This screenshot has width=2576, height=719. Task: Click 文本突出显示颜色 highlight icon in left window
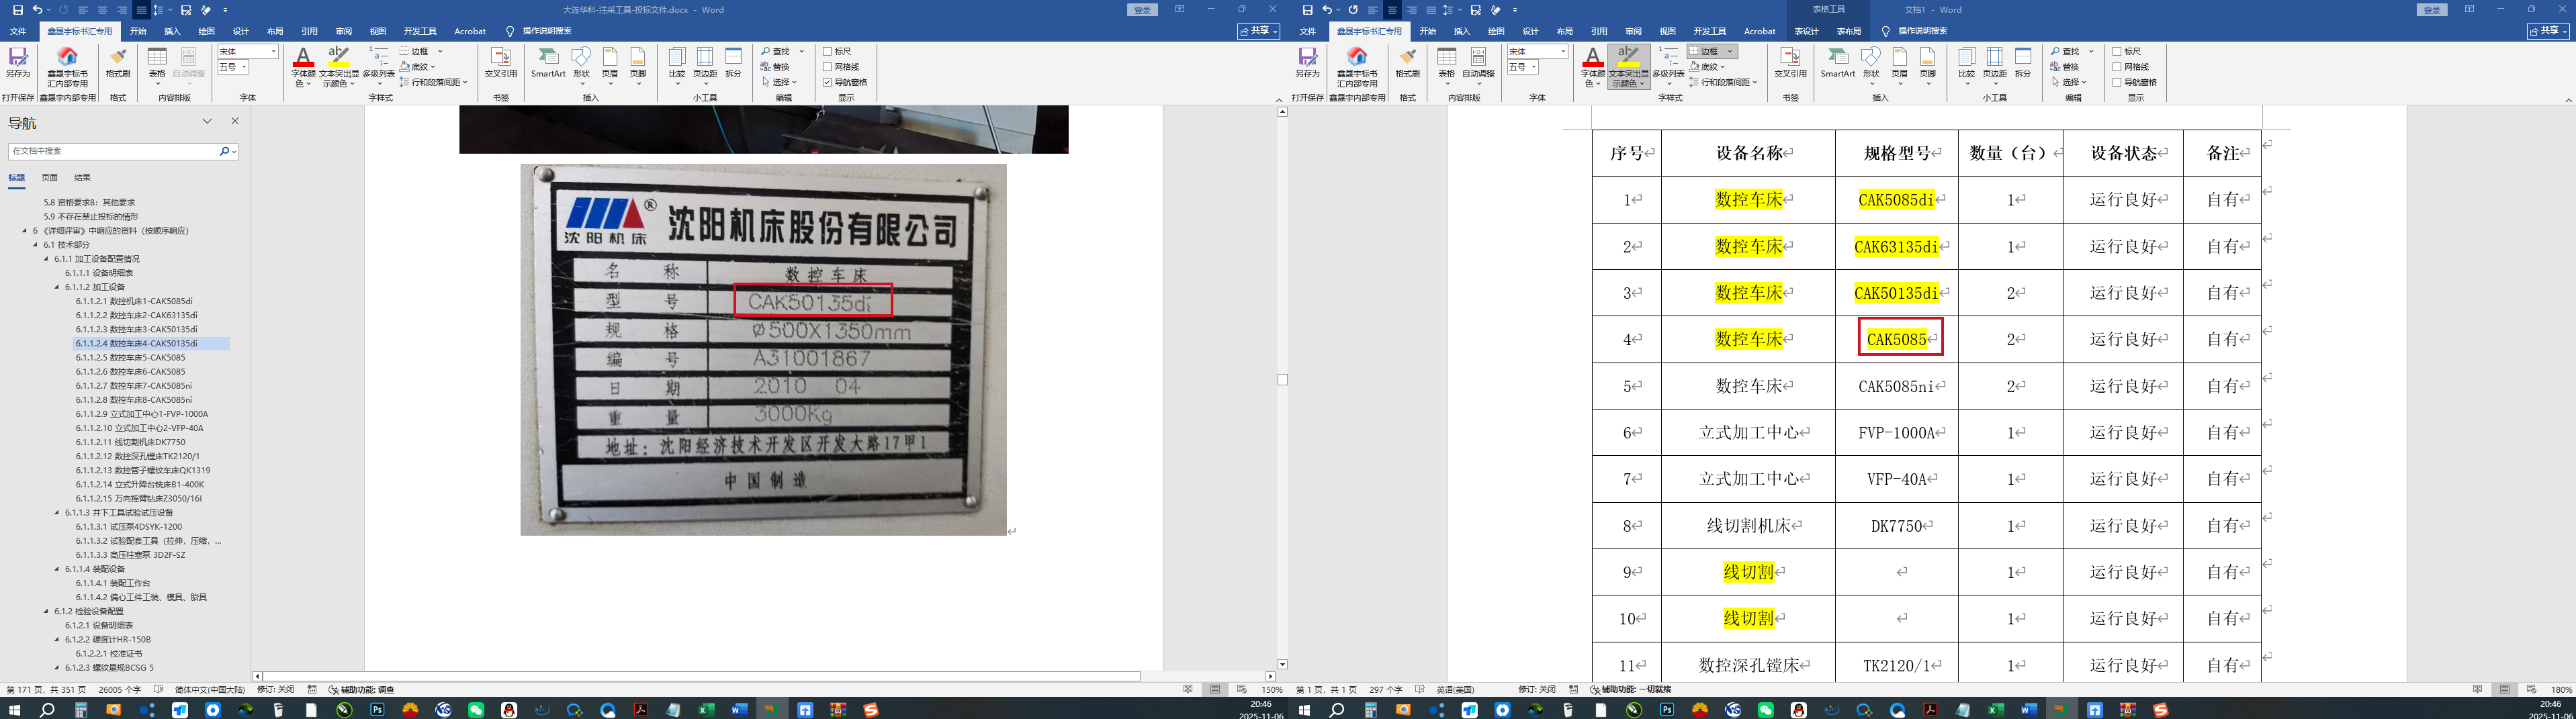[x=339, y=67]
